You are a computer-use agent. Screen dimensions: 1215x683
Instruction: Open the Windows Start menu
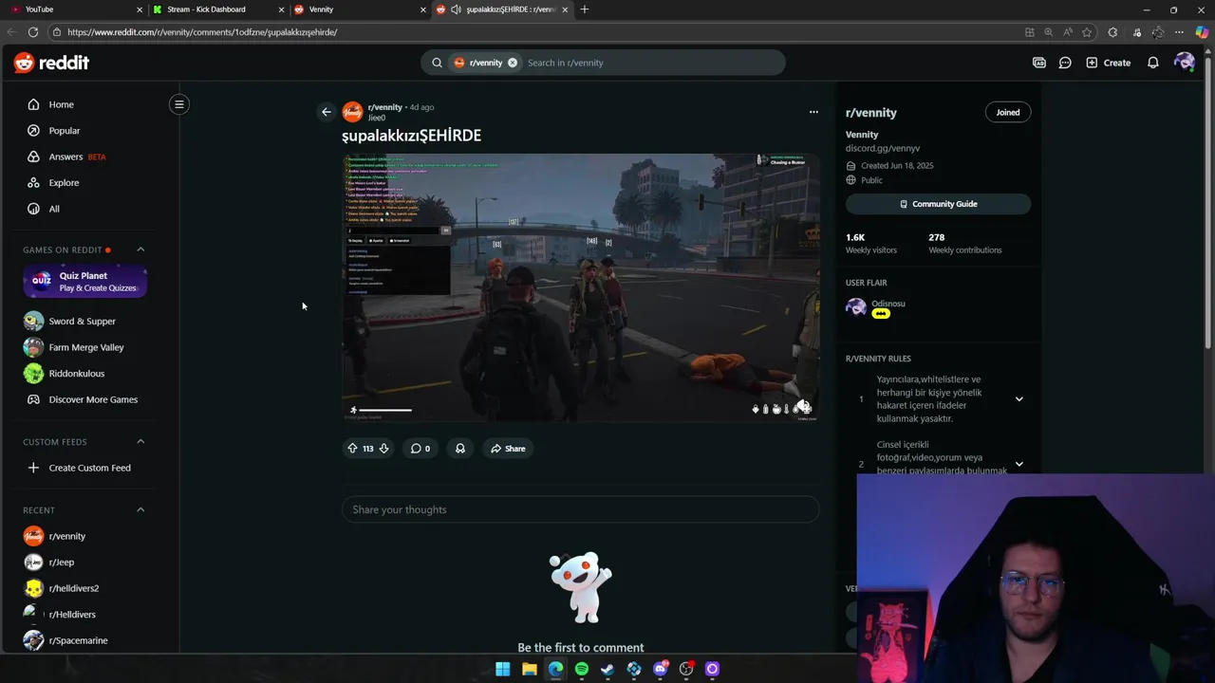pos(503,669)
